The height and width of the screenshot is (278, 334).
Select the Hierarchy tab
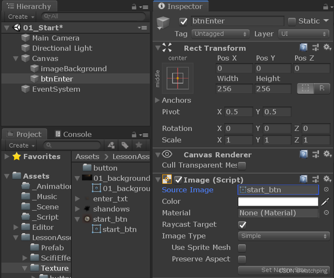coord(29,6)
